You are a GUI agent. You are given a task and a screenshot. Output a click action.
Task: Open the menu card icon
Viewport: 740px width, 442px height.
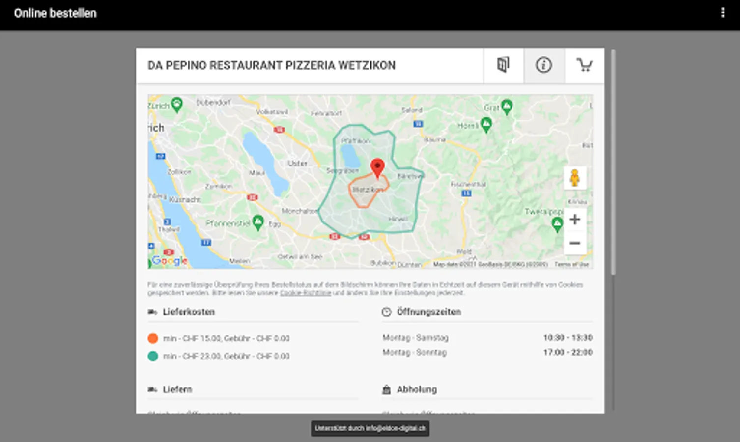click(x=503, y=65)
